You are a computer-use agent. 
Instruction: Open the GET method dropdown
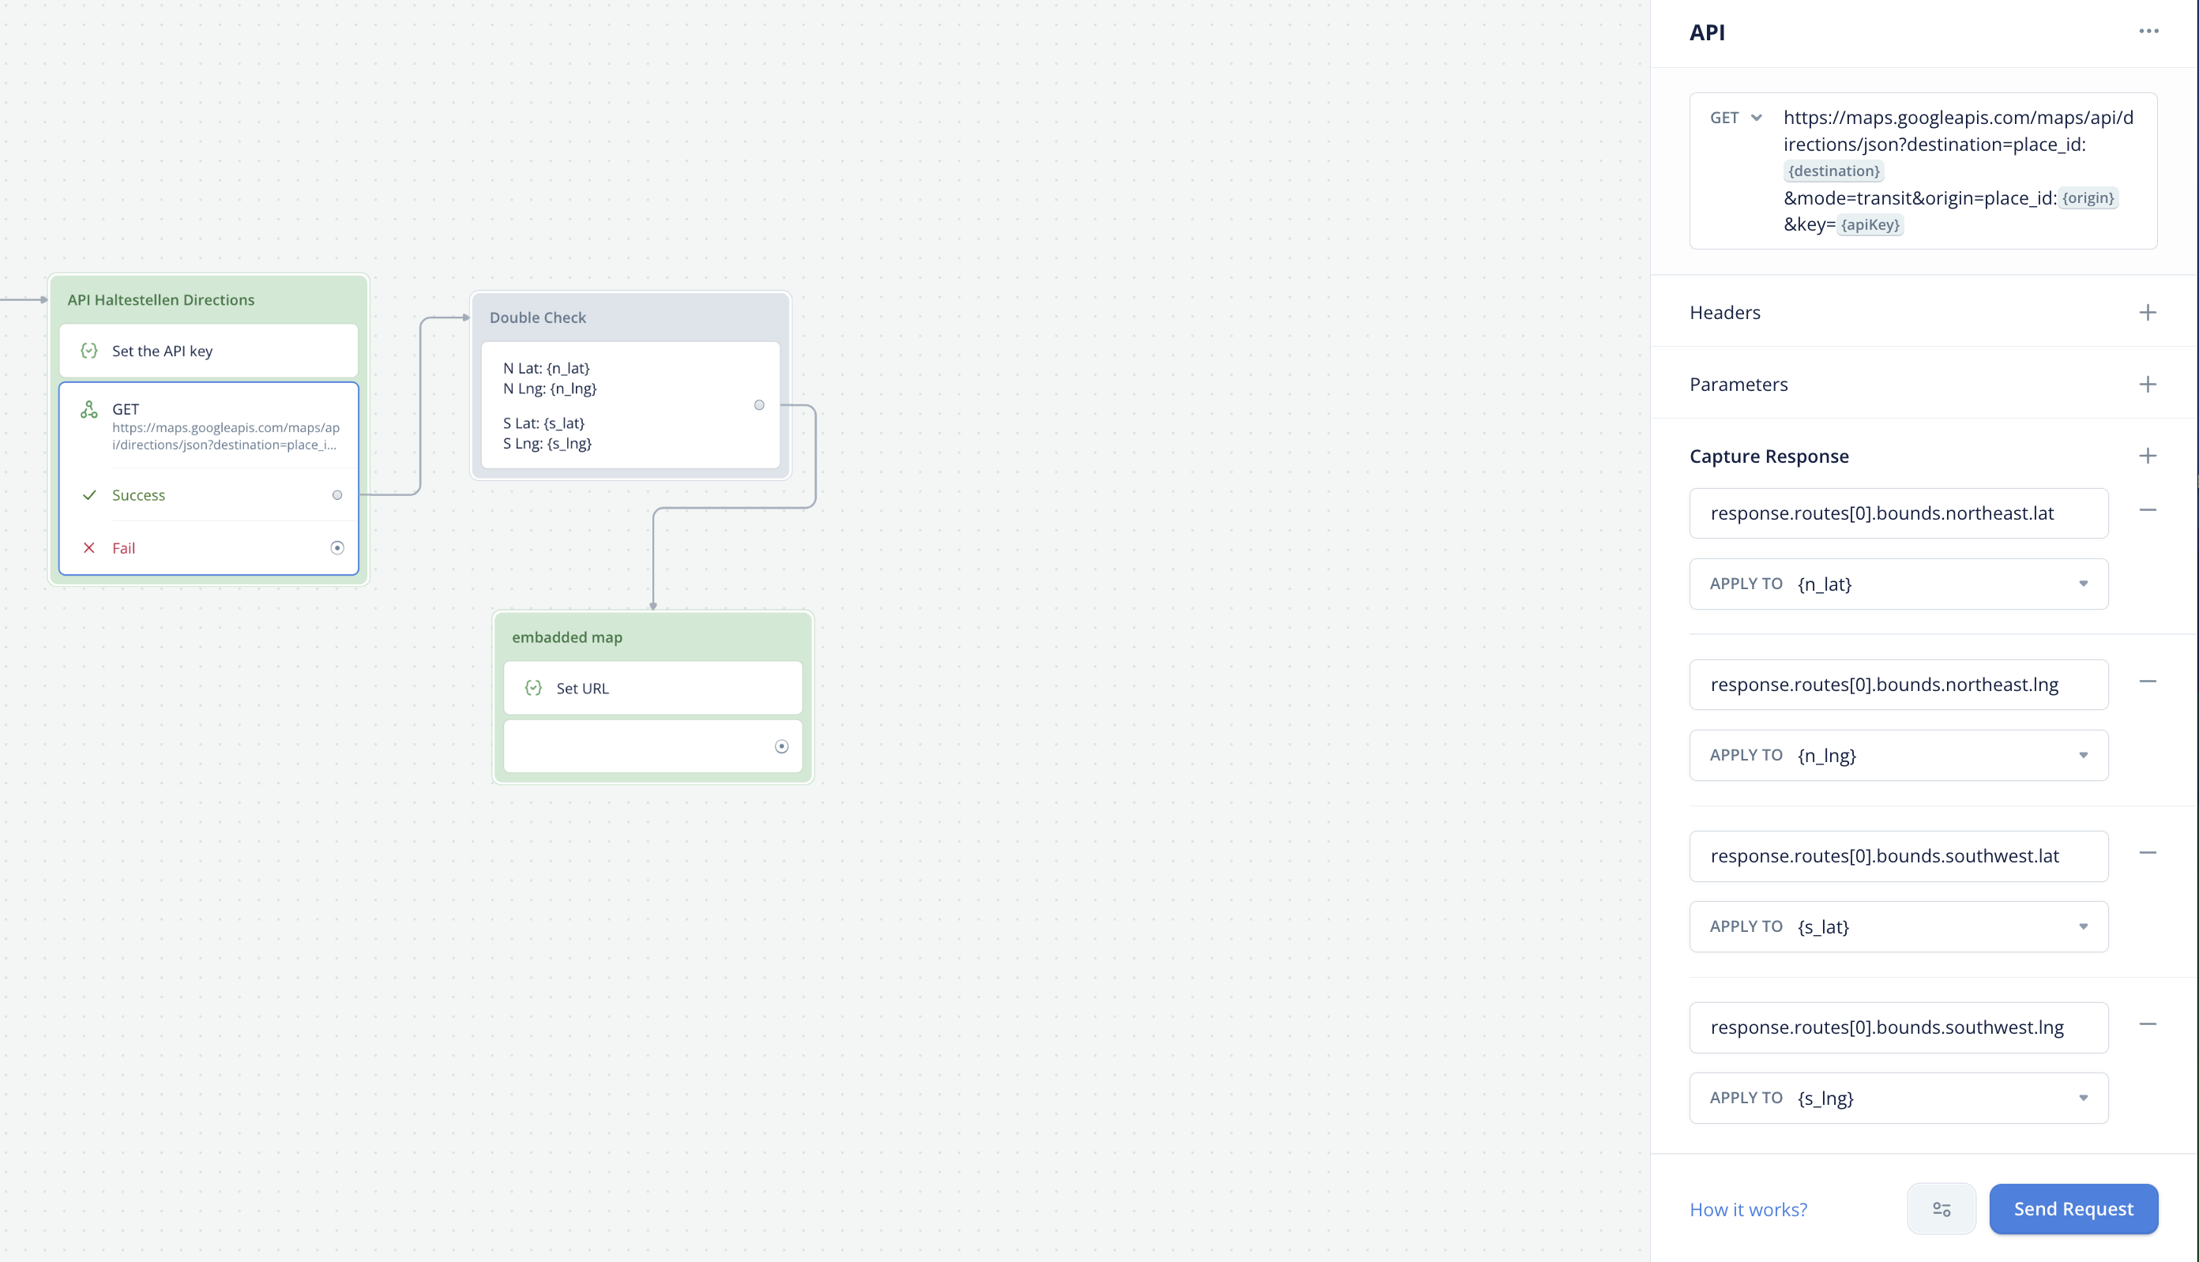[1736, 118]
